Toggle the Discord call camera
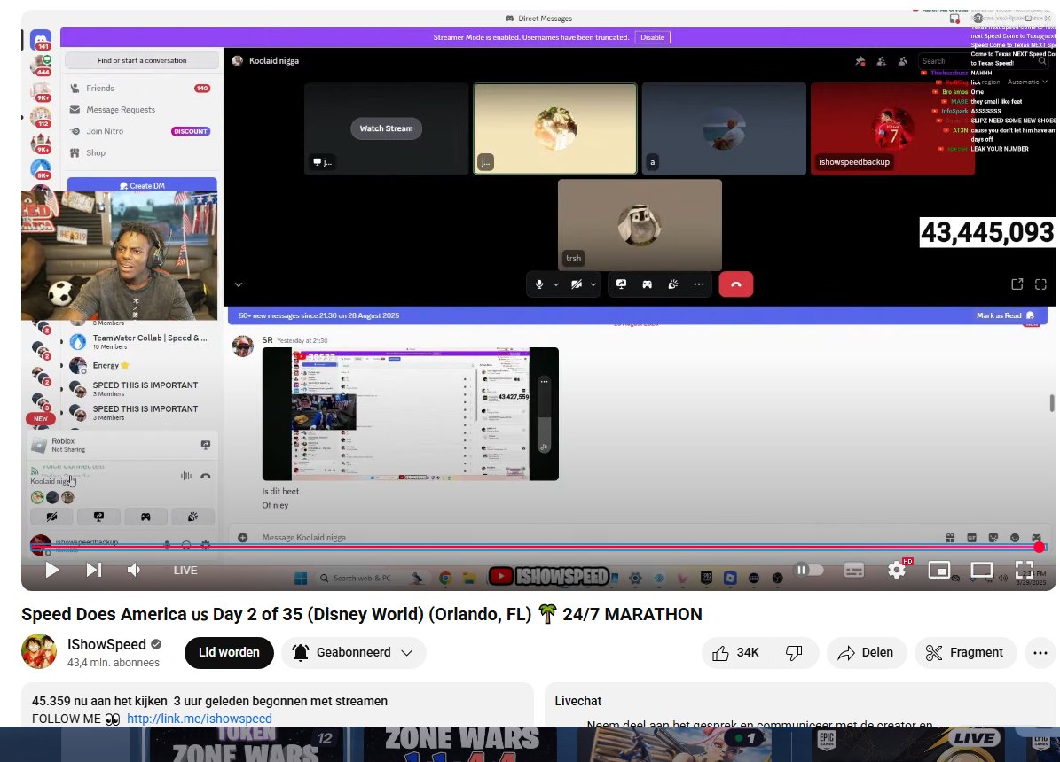 tap(576, 284)
